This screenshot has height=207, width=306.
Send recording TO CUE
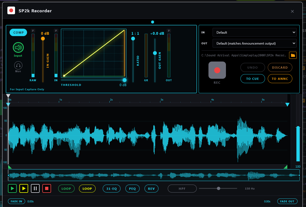[x=252, y=79]
